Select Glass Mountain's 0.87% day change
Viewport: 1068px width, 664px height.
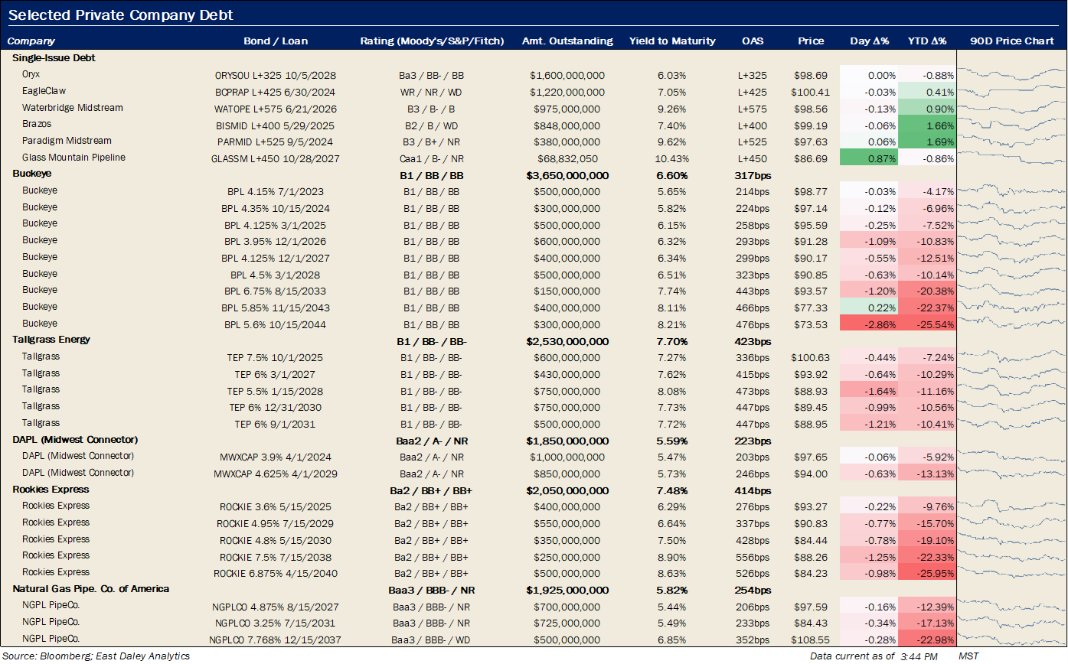869,158
